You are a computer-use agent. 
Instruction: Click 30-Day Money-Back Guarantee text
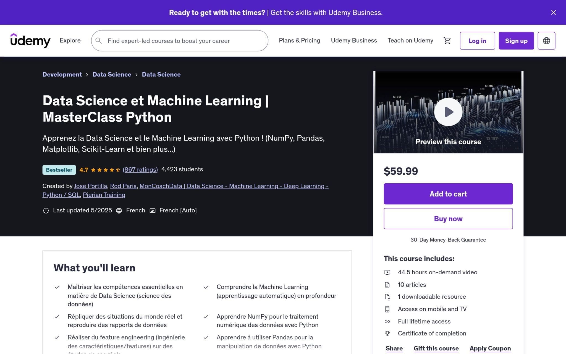click(x=448, y=240)
